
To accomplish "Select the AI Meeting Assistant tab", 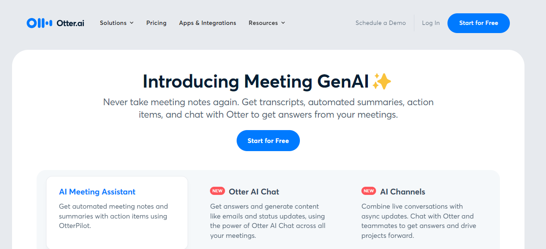I will (97, 192).
